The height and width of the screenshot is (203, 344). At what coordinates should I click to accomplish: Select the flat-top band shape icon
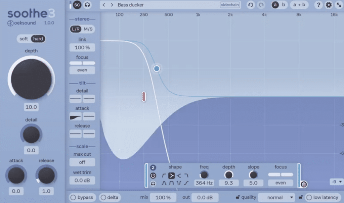click(x=171, y=183)
